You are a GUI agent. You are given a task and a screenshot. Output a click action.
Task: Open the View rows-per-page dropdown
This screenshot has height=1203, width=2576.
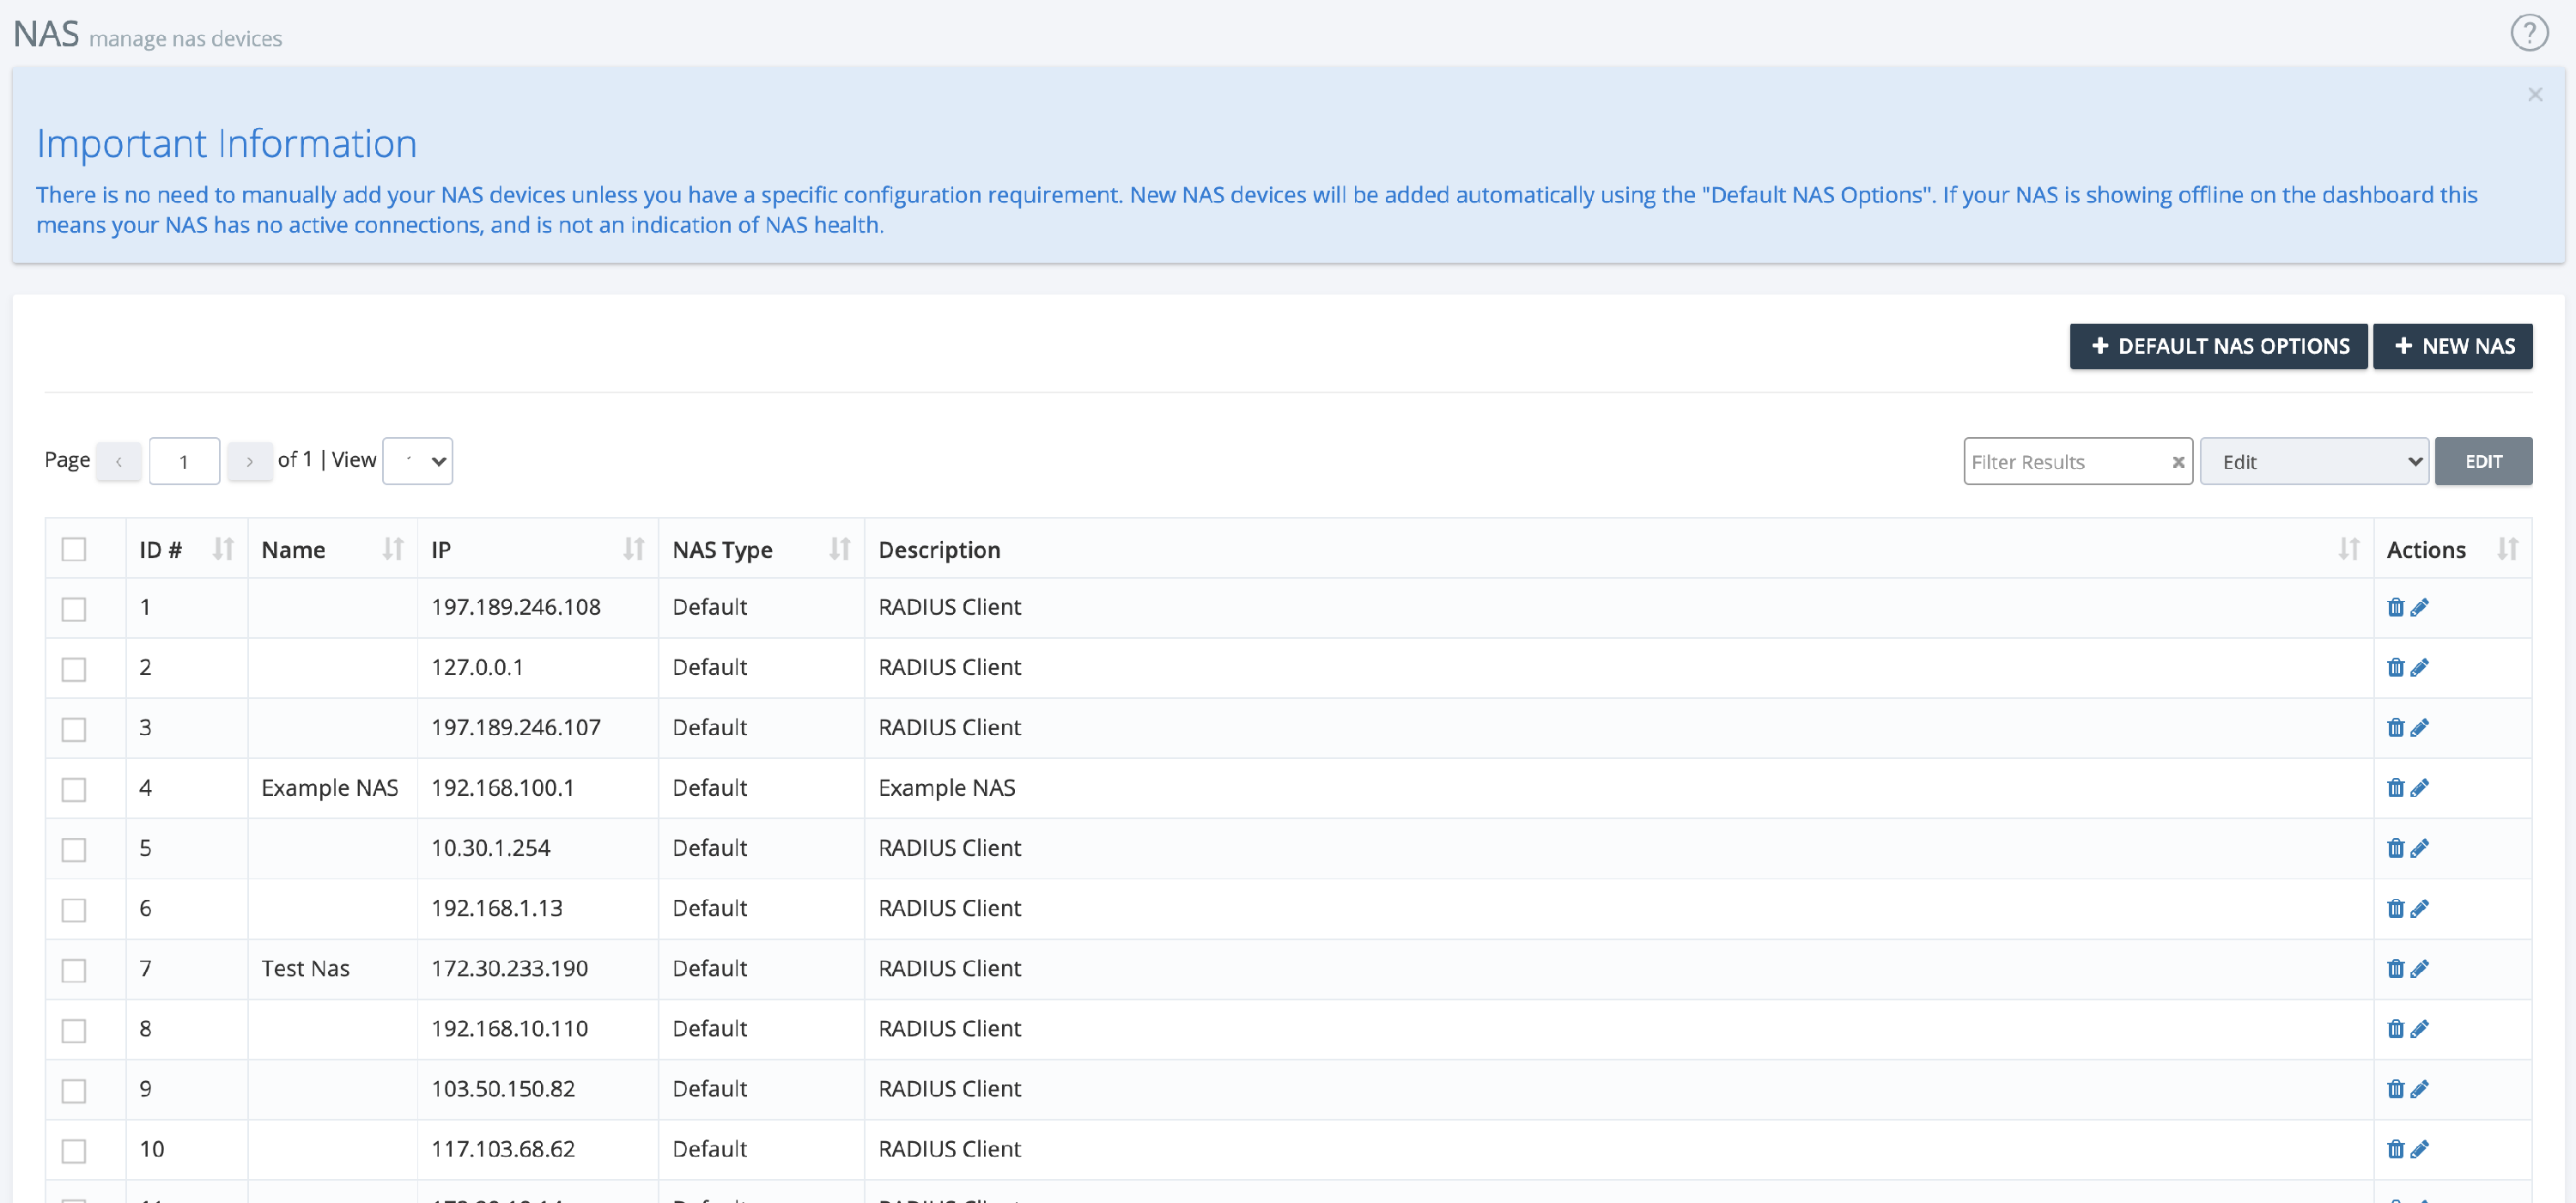point(417,461)
